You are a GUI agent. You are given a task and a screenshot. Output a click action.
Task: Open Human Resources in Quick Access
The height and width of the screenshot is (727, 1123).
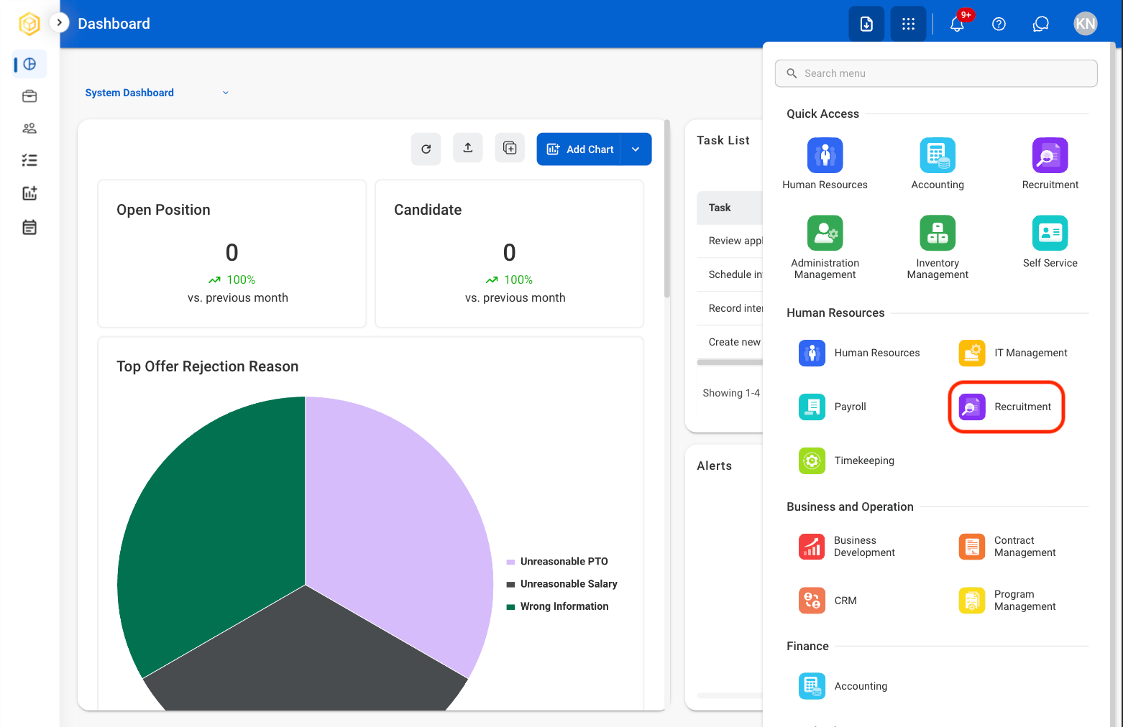click(x=825, y=164)
